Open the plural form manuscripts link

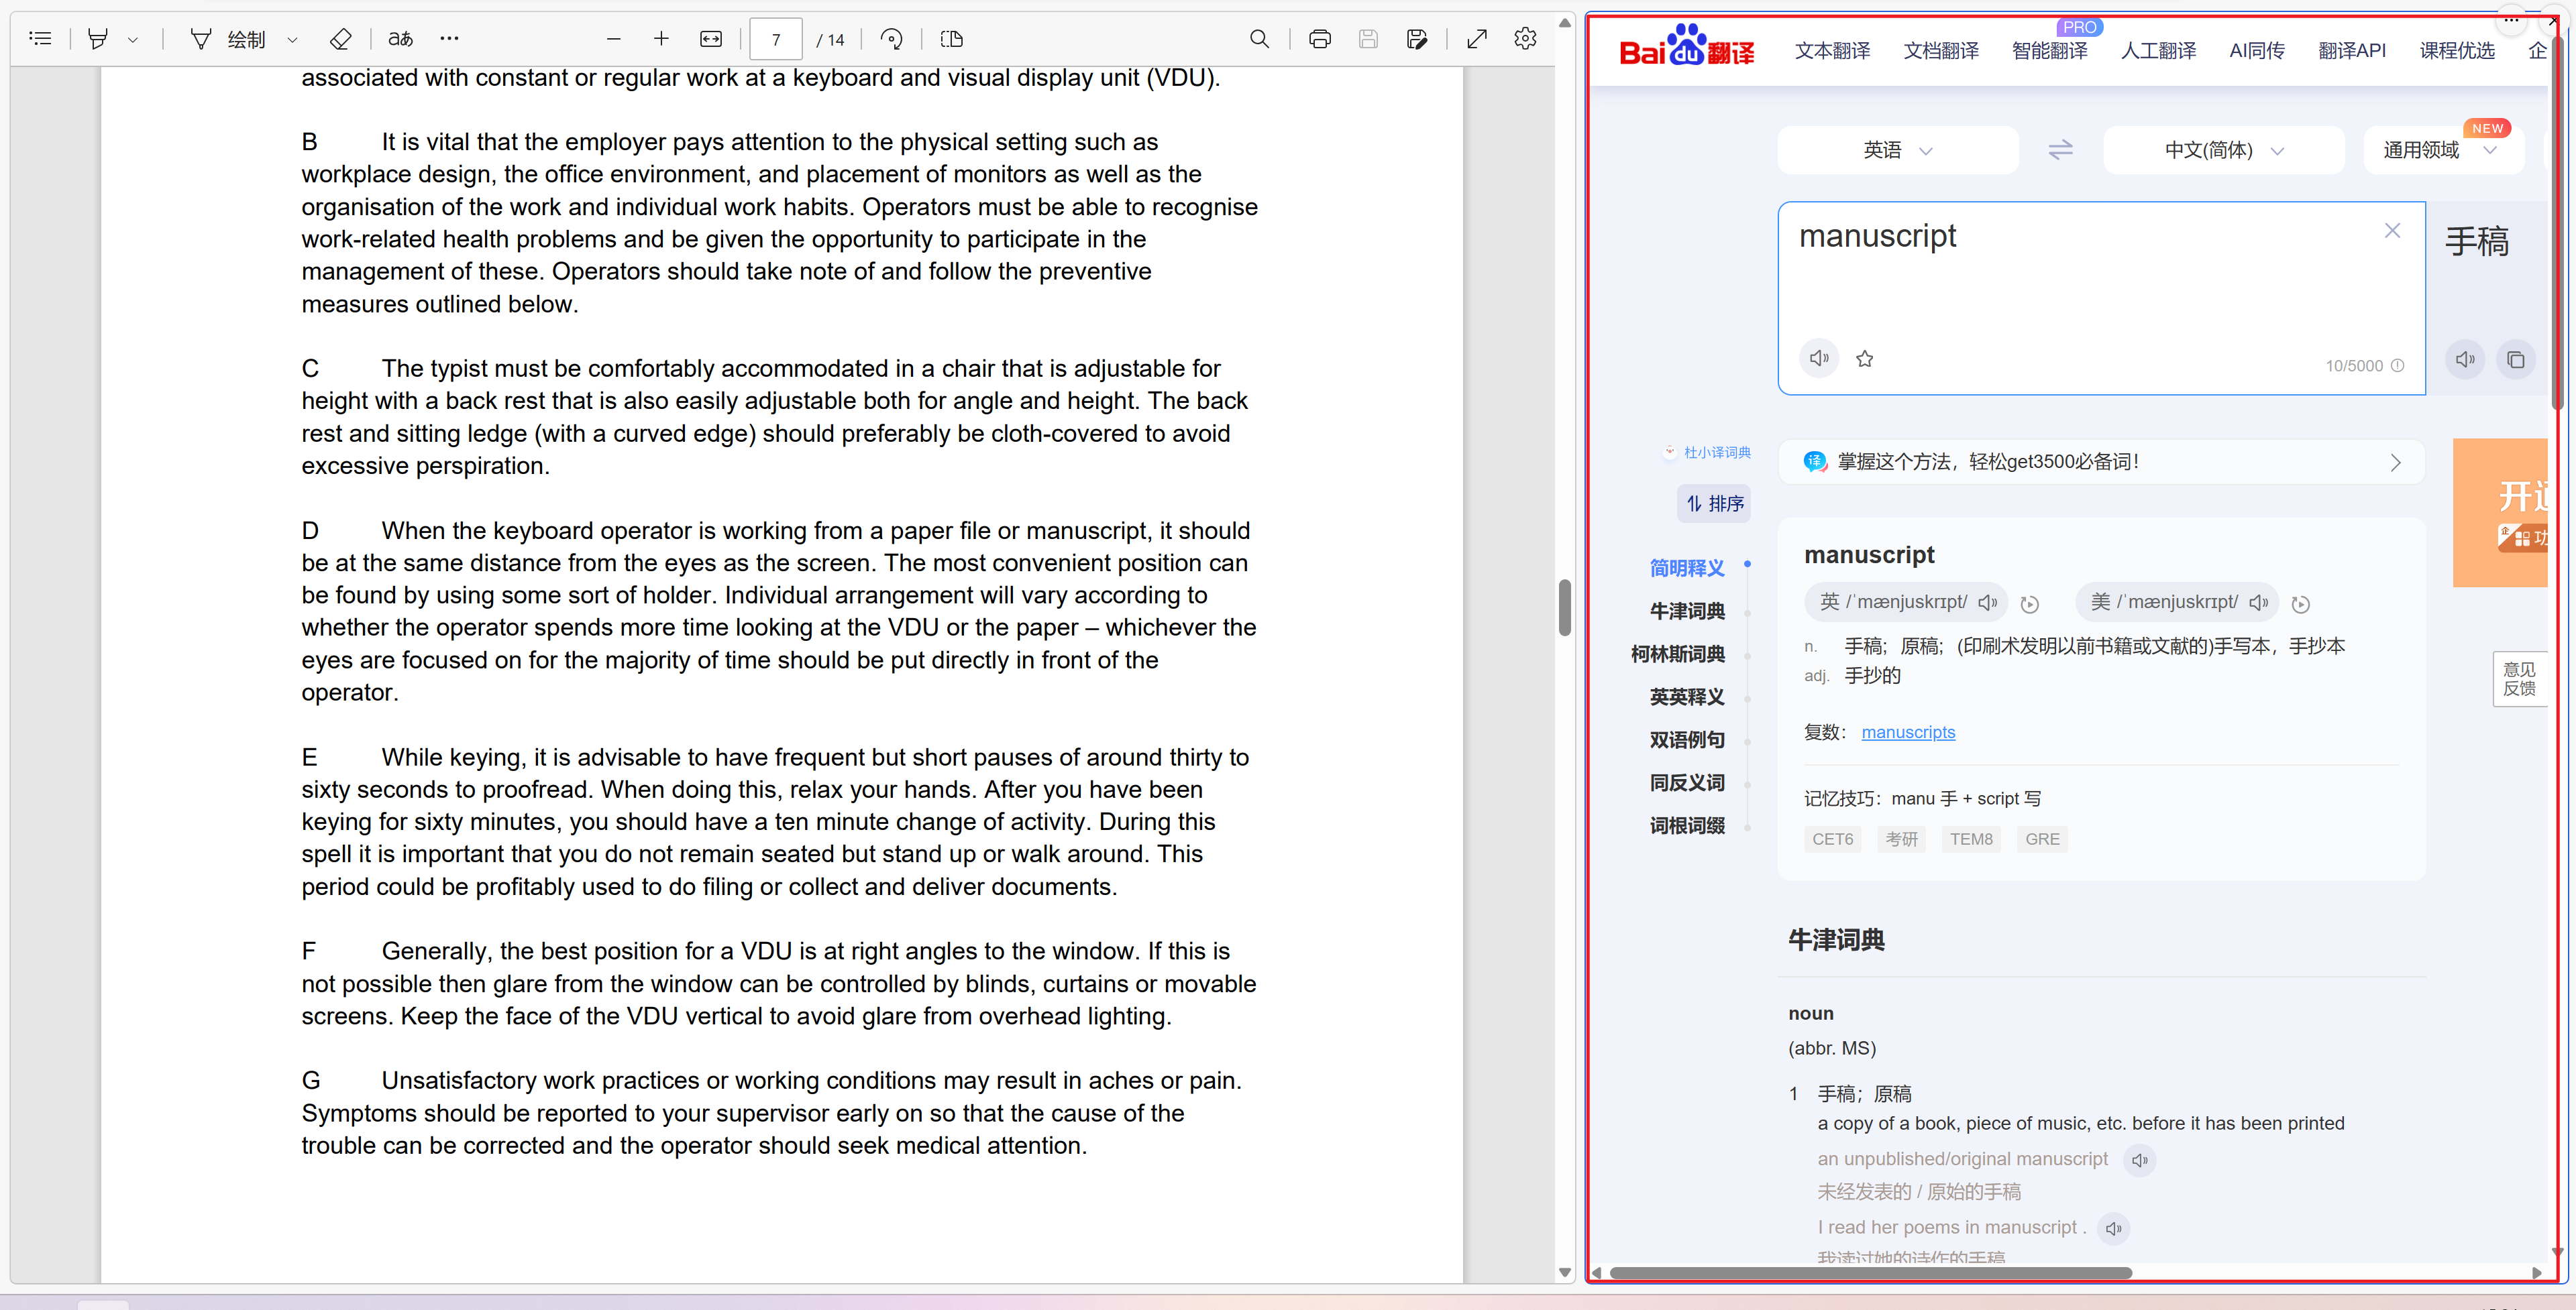1907,733
